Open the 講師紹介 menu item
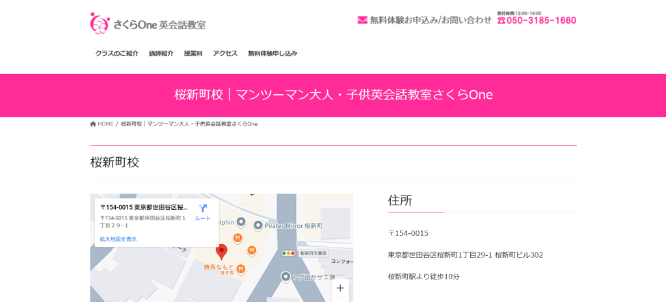Viewport: 666px width, 302px height. [x=161, y=53]
